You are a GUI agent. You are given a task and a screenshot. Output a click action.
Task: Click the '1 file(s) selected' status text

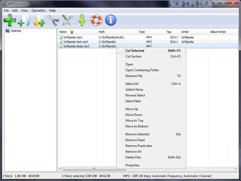[73, 176]
